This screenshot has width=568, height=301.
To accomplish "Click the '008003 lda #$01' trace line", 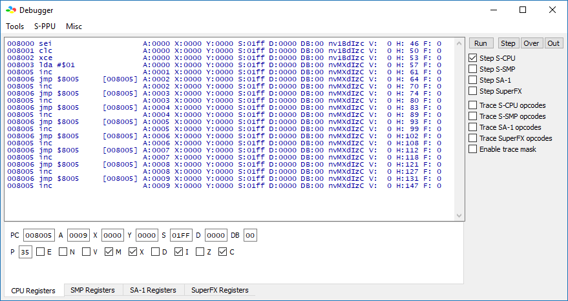I will [x=224, y=65].
